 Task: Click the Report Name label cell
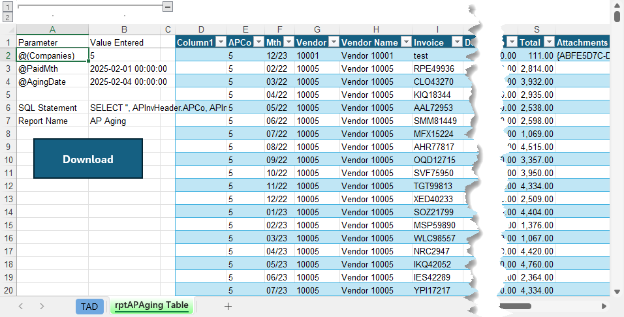52,121
